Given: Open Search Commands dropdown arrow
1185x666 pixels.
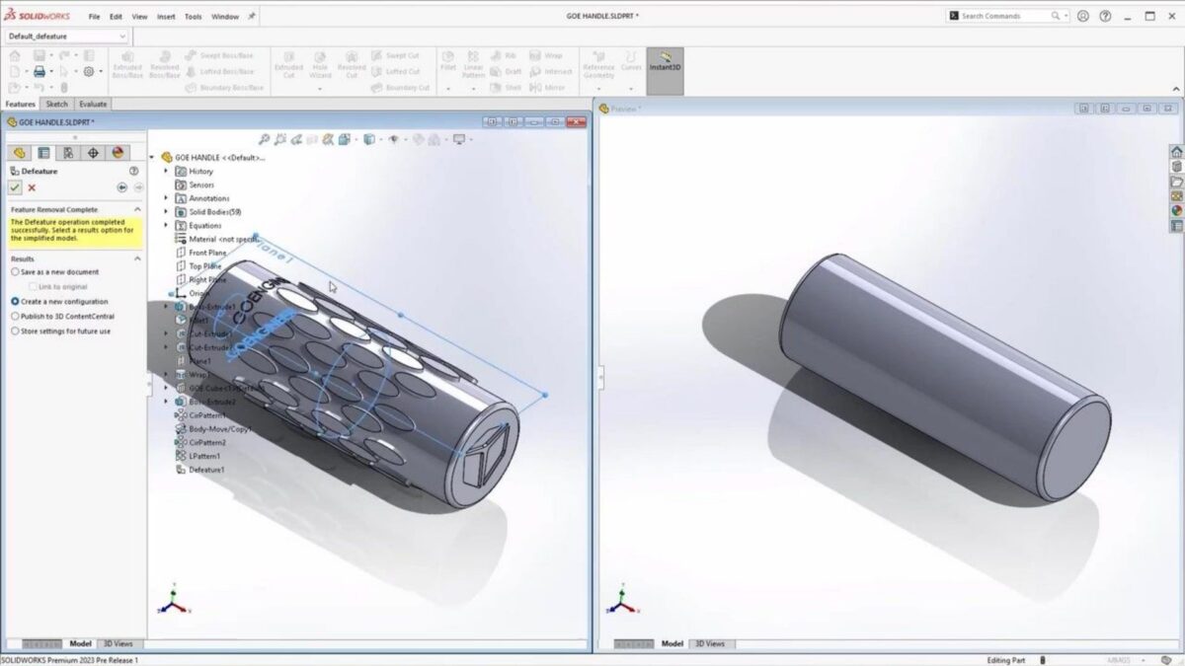Looking at the screenshot, I should (x=1066, y=16).
